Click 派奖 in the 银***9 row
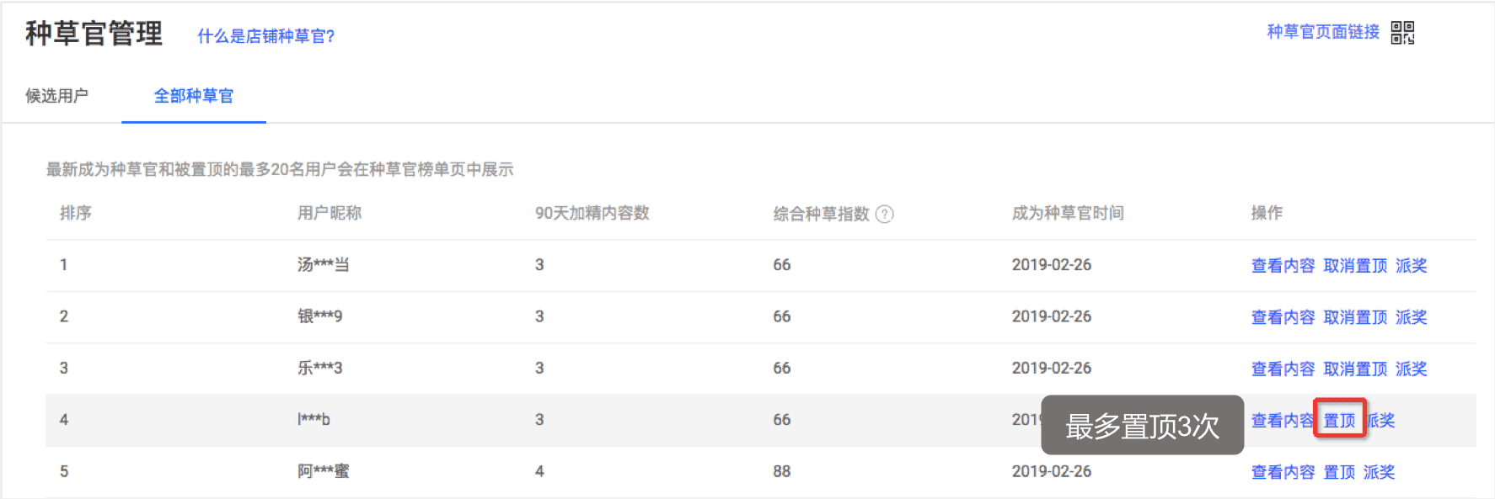The image size is (1495, 499). (x=1411, y=317)
